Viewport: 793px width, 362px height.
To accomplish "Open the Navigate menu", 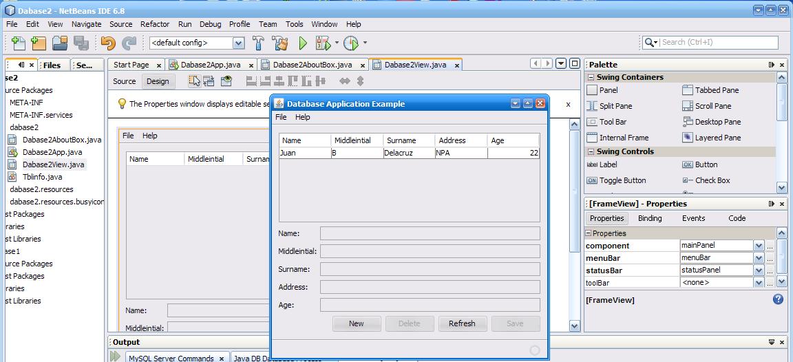I will coord(87,24).
